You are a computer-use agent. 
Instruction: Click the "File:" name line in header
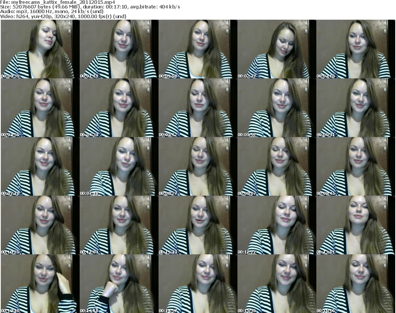58,2
